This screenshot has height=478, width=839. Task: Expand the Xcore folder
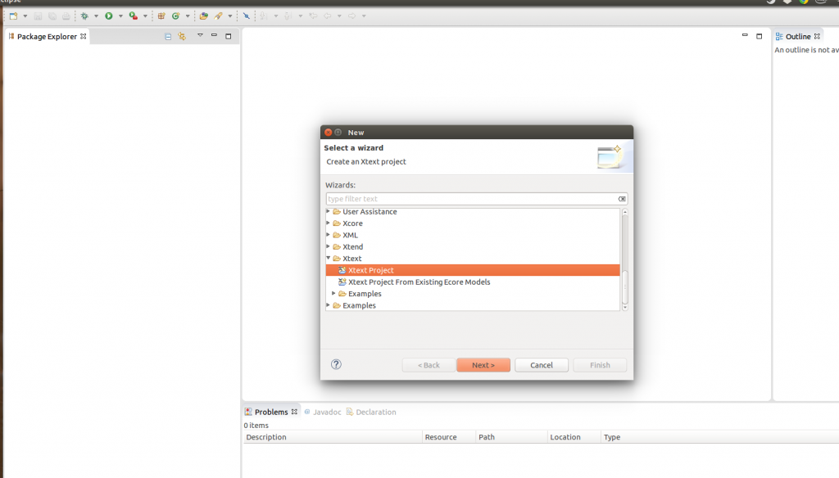pyautogui.click(x=329, y=223)
